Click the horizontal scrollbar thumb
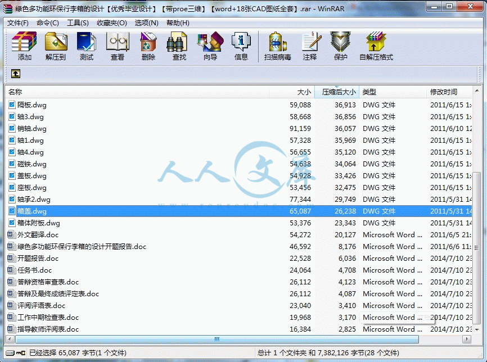 (217, 339)
